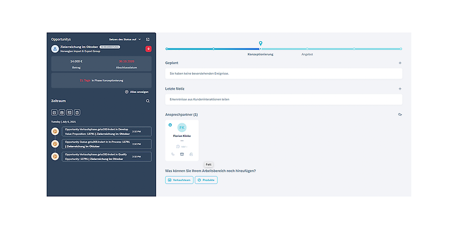Add a planned event with Geplant plus icon
456x228 pixels.
point(400,63)
